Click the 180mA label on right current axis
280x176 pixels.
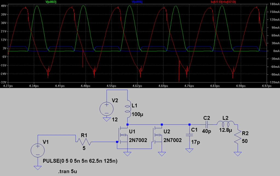click(x=274, y=5)
